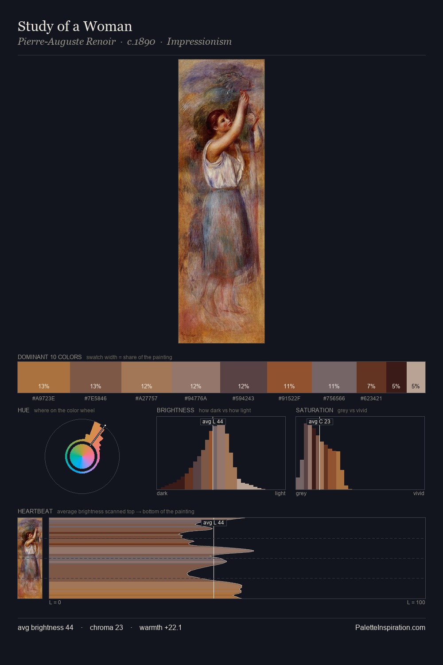Viewport: 443px width, 665px height.
Task: Click the 'DOMINANT 10 COLORS' heading
Action: 50,357
